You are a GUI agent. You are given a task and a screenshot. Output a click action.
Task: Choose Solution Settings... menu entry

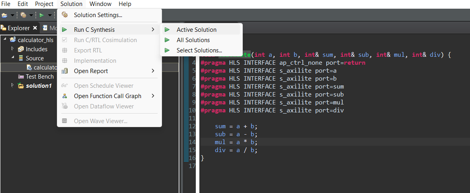click(98, 15)
